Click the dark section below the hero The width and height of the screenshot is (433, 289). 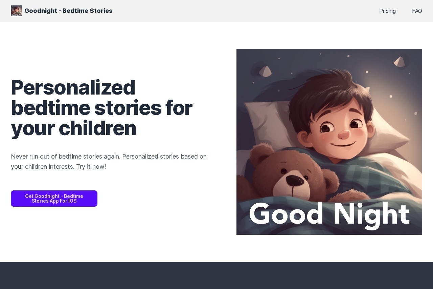(x=216, y=275)
